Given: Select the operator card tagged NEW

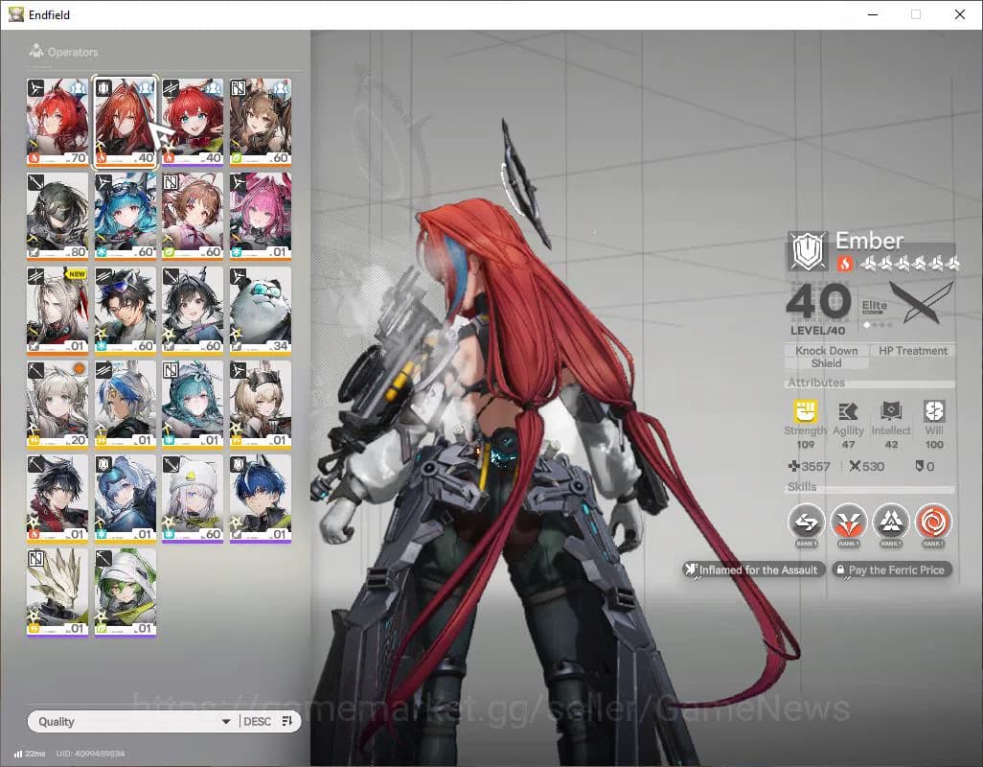Looking at the screenshot, I should pyautogui.click(x=57, y=310).
